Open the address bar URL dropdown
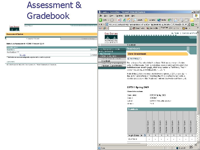The image size is (200, 150). (189, 24)
